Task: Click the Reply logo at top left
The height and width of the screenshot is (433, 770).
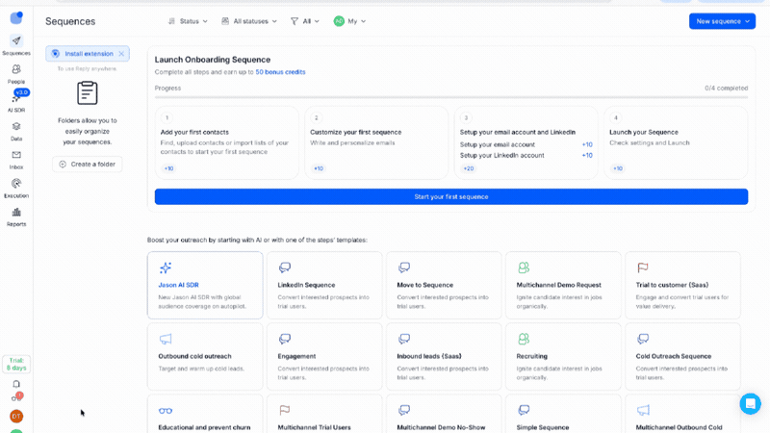Action: [16, 17]
